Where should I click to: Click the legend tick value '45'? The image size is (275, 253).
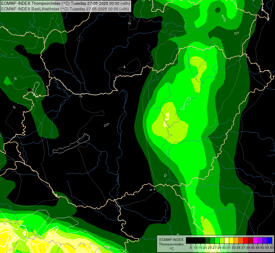coord(258,248)
